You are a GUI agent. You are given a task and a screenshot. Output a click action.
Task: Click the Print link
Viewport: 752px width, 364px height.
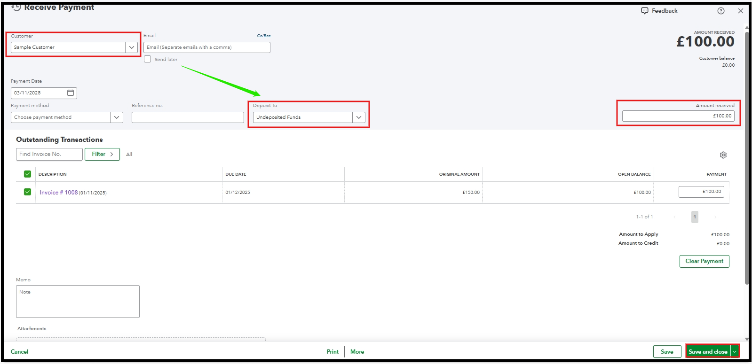pyautogui.click(x=332, y=352)
